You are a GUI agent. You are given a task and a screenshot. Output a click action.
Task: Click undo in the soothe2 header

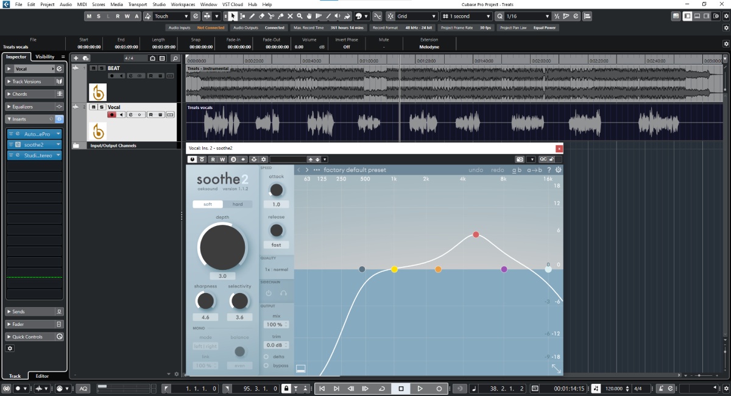click(476, 169)
